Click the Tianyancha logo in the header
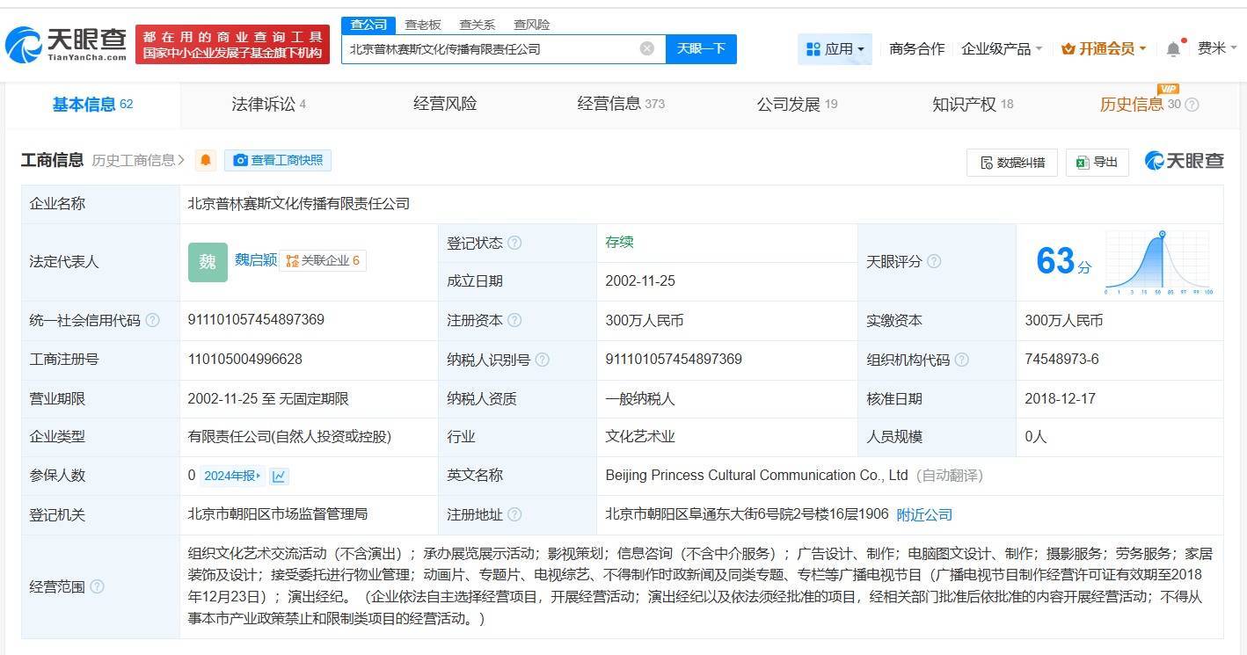This screenshot has height=655, width=1247. click(x=66, y=44)
